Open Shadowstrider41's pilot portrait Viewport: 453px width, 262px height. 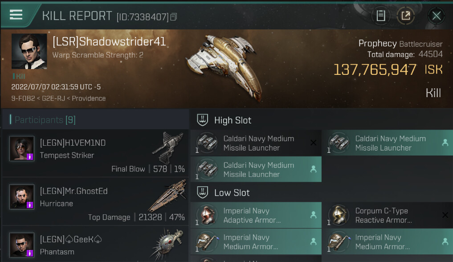pyautogui.click(x=29, y=51)
